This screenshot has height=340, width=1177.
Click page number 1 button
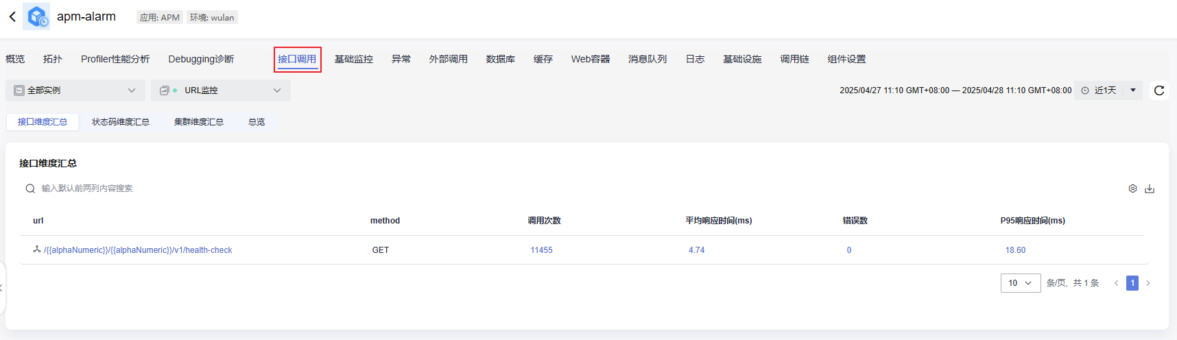pyautogui.click(x=1132, y=283)
